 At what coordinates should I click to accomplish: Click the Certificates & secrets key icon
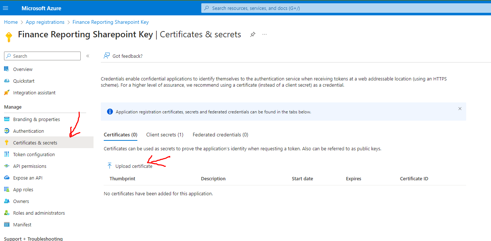pyautogui.click(x=7, y=143)
